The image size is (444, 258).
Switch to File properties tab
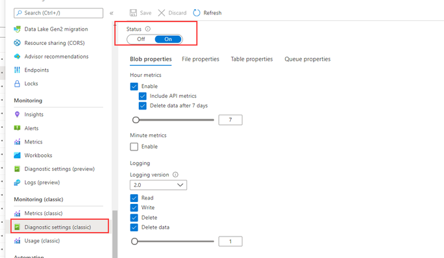click(x=200, y=59)
